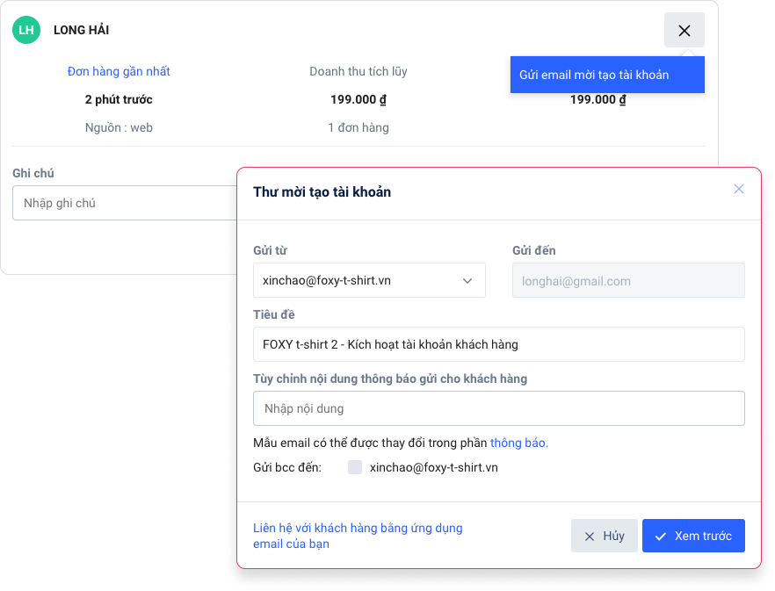This screenshot has height=591, width=775.
Task: Enable bcc to xinchao@foxy-t-shirt.vn checkbox
Action: click(x=355, y=467)
